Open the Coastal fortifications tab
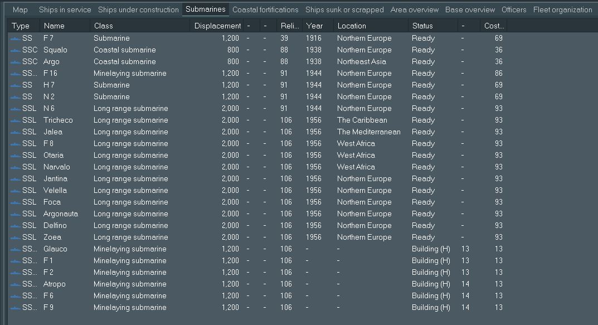Screen dimensions: 598x325 coord(265,9)
